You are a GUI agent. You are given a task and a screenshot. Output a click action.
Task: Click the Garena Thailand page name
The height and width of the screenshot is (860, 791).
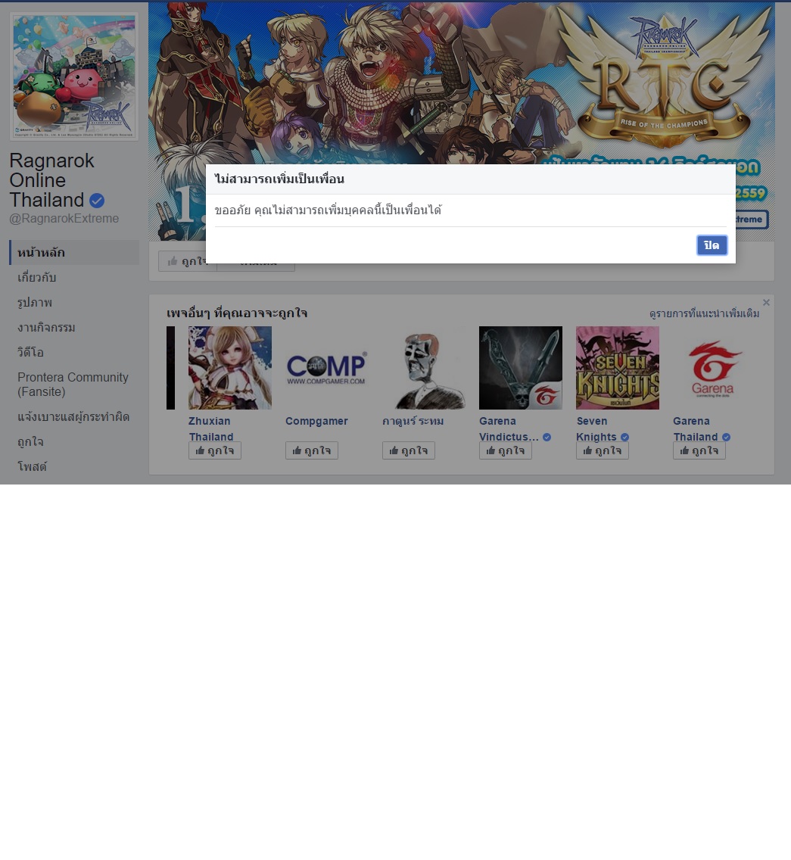click(x=696, y=429)
